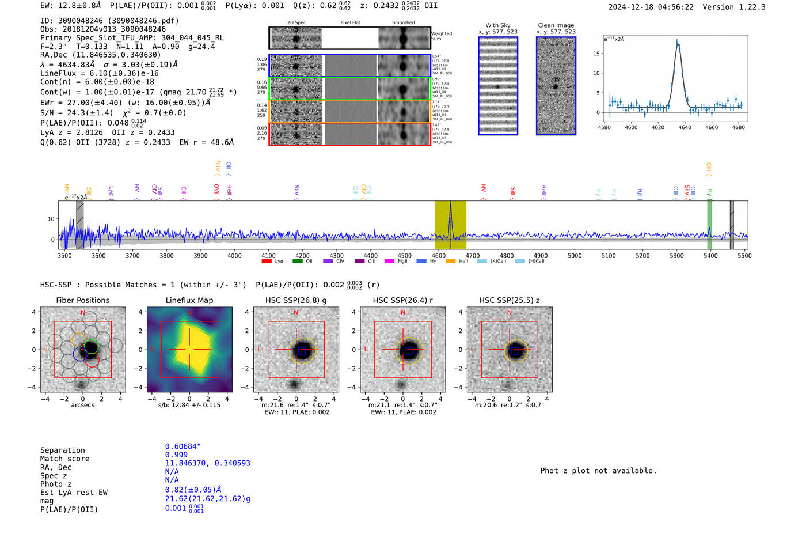Select the Weighted Sum 2D Spec cutout
Screen dimensions: 806x549
click(296, 38)
